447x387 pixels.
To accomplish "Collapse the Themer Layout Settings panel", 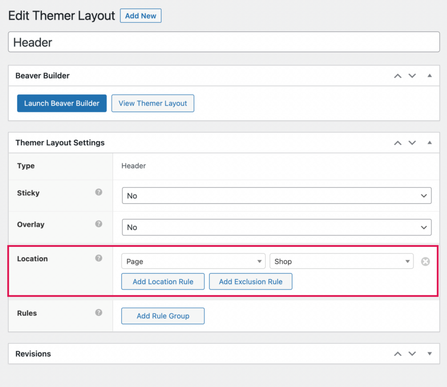I will tap(430, 143).
